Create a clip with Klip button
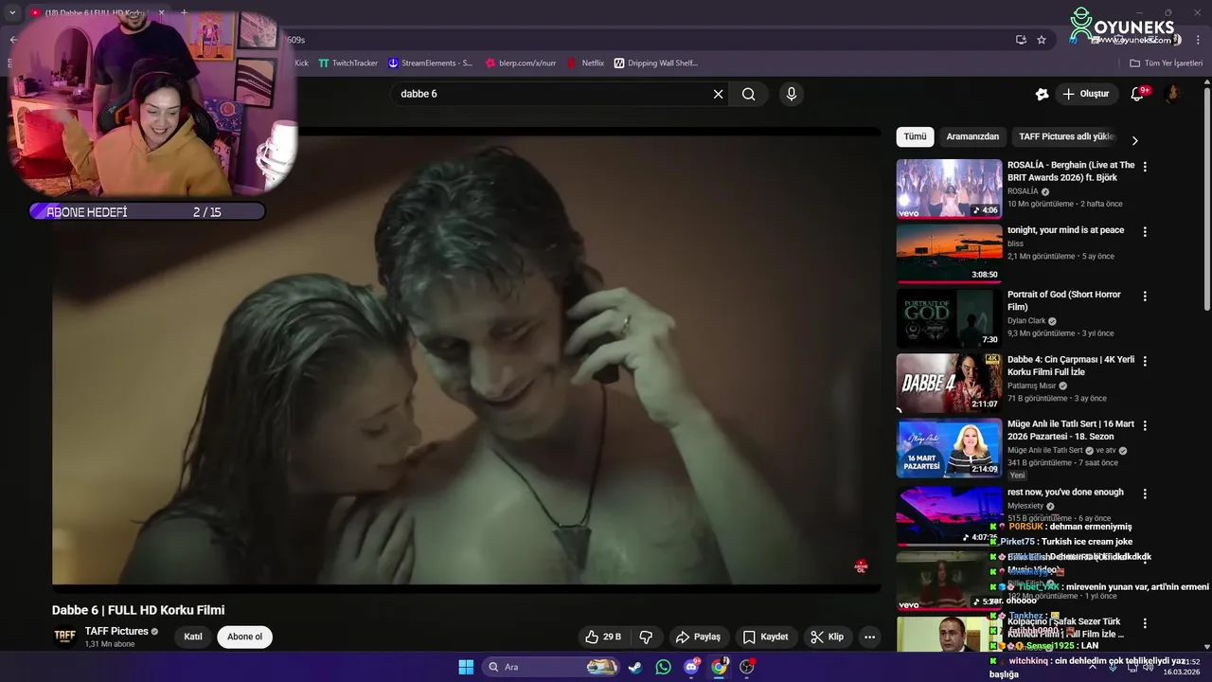 click(x=827, y=637)
